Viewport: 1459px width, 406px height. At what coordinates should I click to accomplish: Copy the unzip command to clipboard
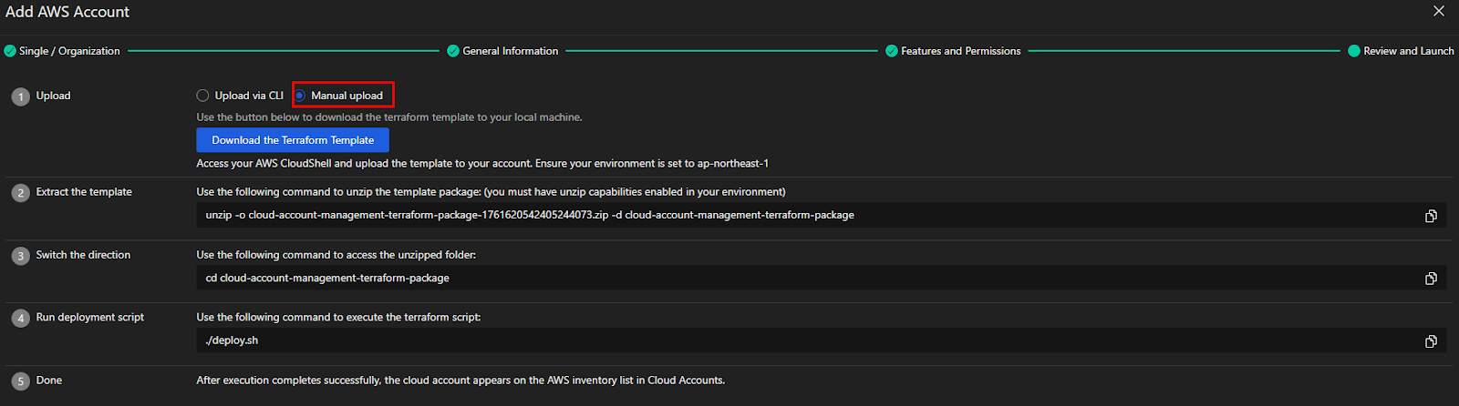(x=1431, y=216)
